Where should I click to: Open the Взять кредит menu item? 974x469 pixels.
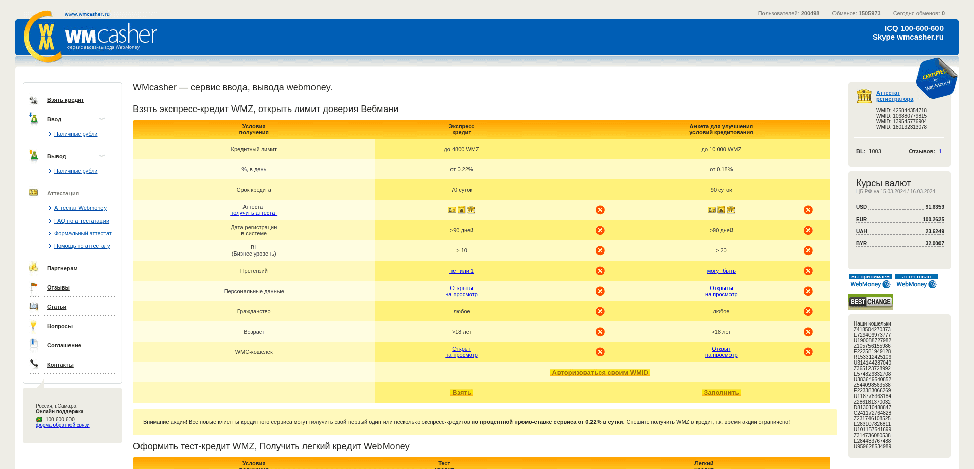(x=65, y=100)
